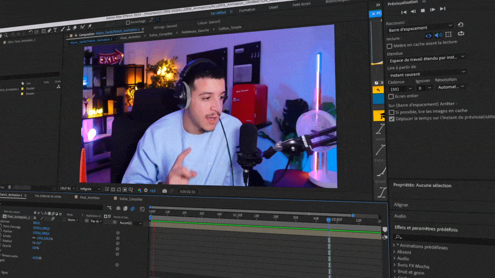Image resolution: width=495 pixels, height=278 pixels.
Task: Enable 'Mettre en cache avant la lecture'
Action: coord(390,46)
